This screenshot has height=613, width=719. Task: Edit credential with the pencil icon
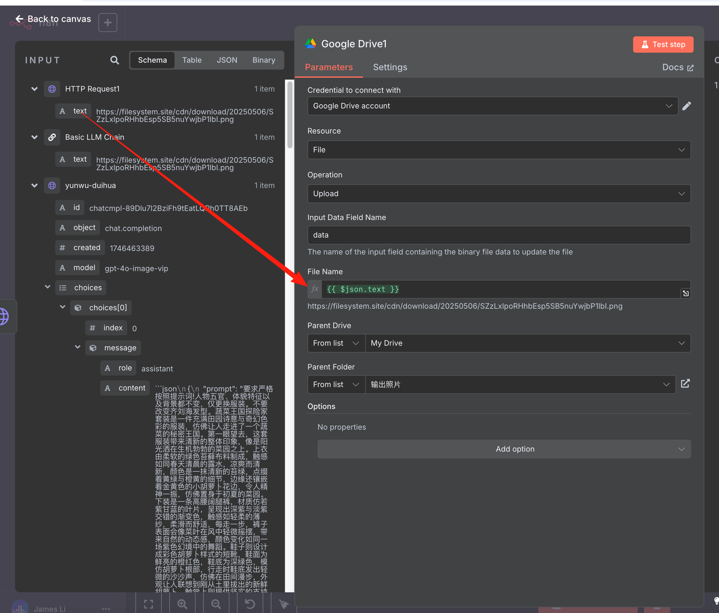(686, 106)
